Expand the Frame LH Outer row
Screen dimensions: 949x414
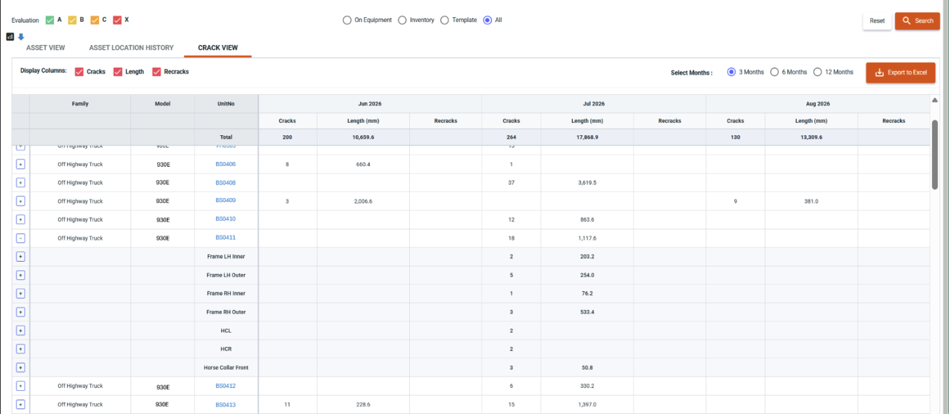coord(20,275)
